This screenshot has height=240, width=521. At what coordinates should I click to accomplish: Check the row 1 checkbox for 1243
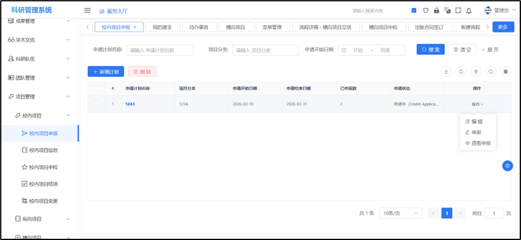tap(96, 104)
